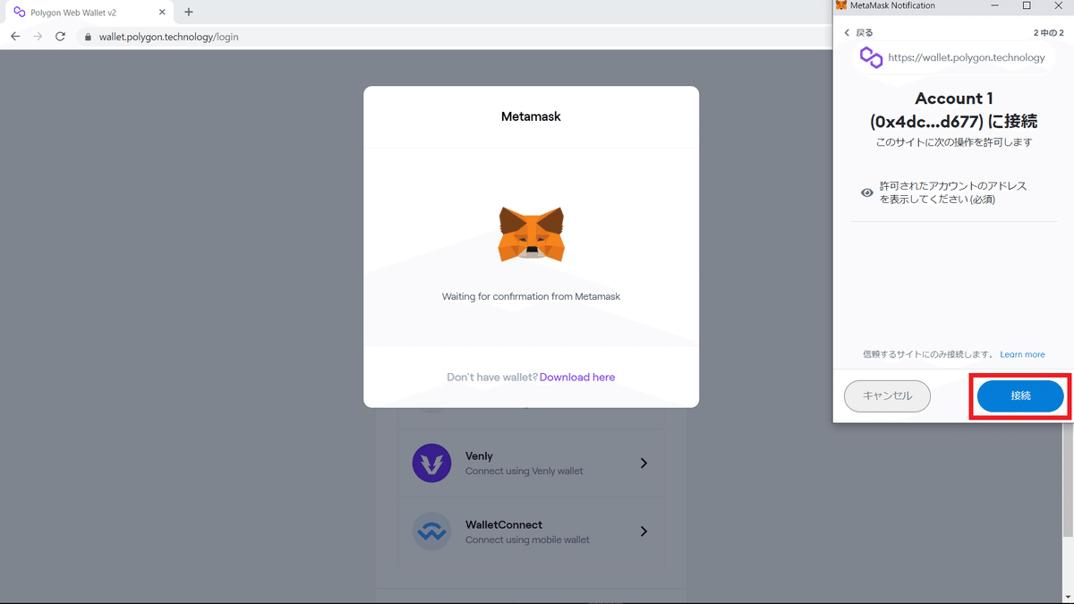Click the blue 接続 connect button
The height and width of the screenshot is (604, 1074).
pos(1020,396)
